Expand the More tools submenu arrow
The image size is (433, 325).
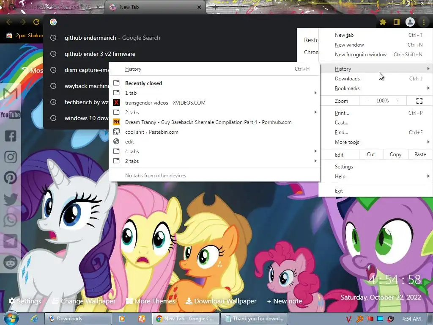click(428, 142)
